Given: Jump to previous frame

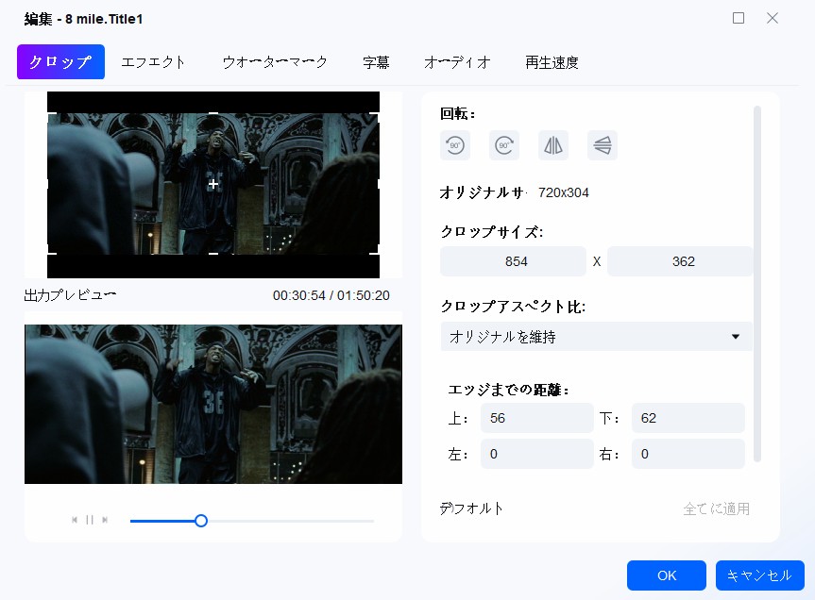Looking at the screenshot, I should tap(75, 520).
